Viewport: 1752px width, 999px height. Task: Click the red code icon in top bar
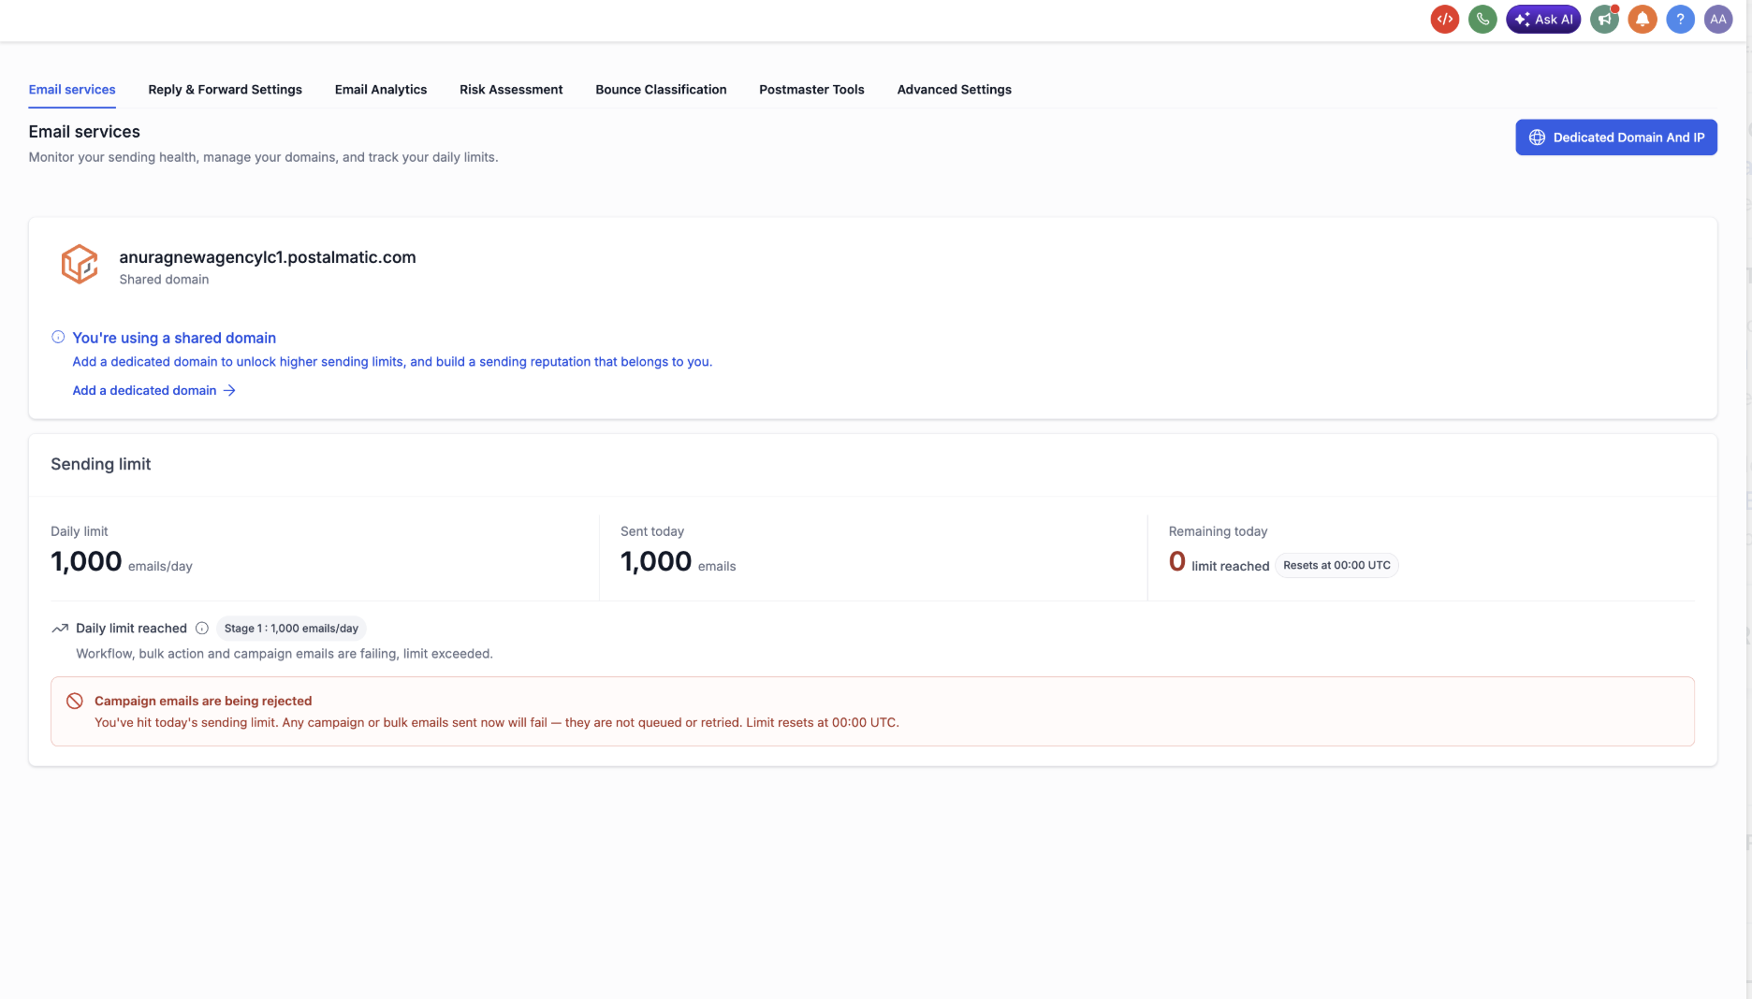[1445, 19]
